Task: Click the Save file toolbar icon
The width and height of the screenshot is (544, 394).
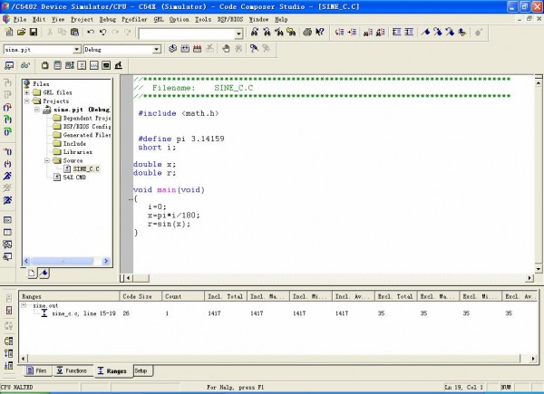Action: [34, 33]
